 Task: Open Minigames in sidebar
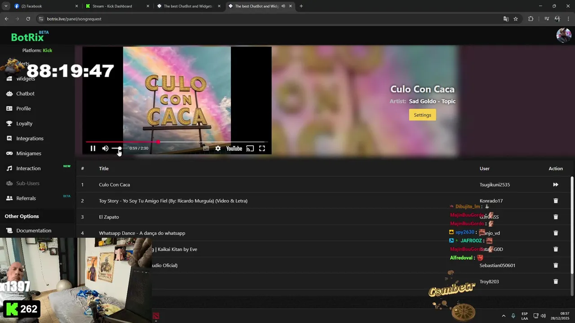29,153
